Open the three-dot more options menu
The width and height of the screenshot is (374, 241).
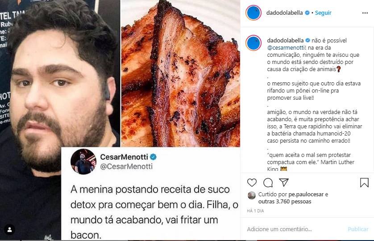click(x=365, y=13)
